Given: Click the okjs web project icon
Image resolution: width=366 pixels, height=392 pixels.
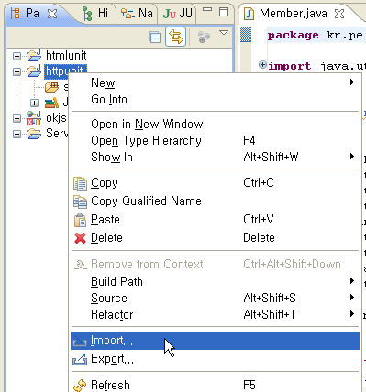Looking at the screenshot, I should pos(34,118).
